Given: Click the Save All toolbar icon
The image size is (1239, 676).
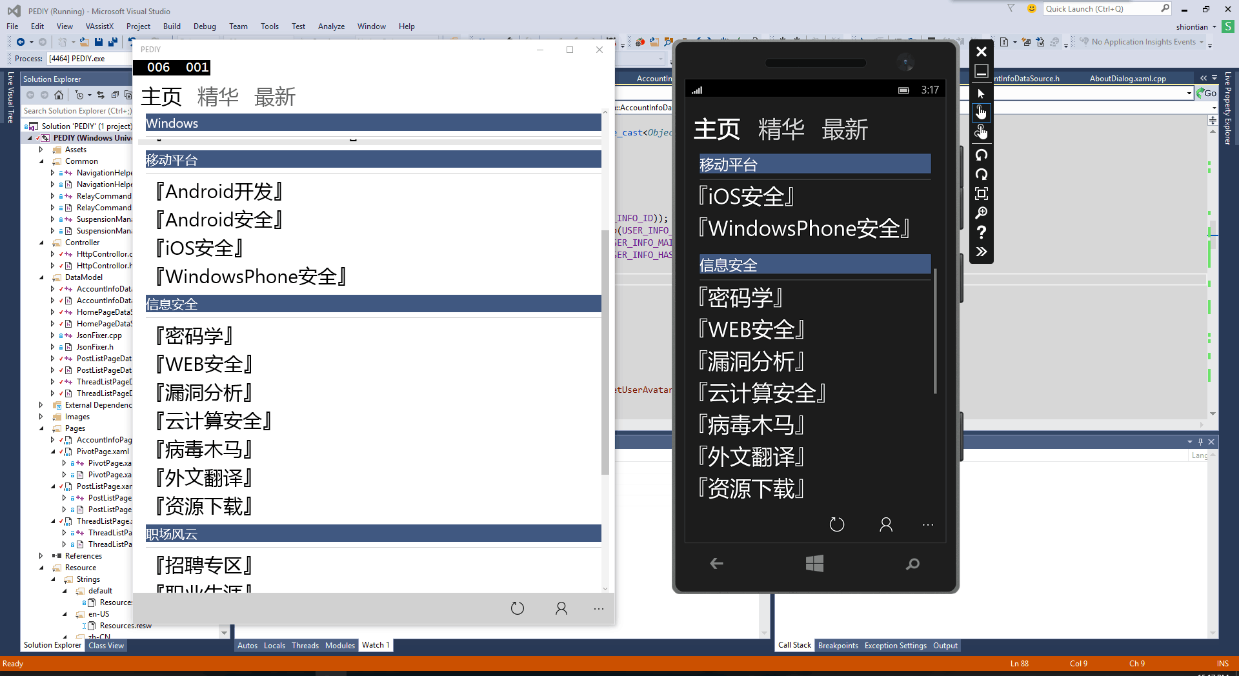Looking at the screenshot, I should [x=112, y=42].
